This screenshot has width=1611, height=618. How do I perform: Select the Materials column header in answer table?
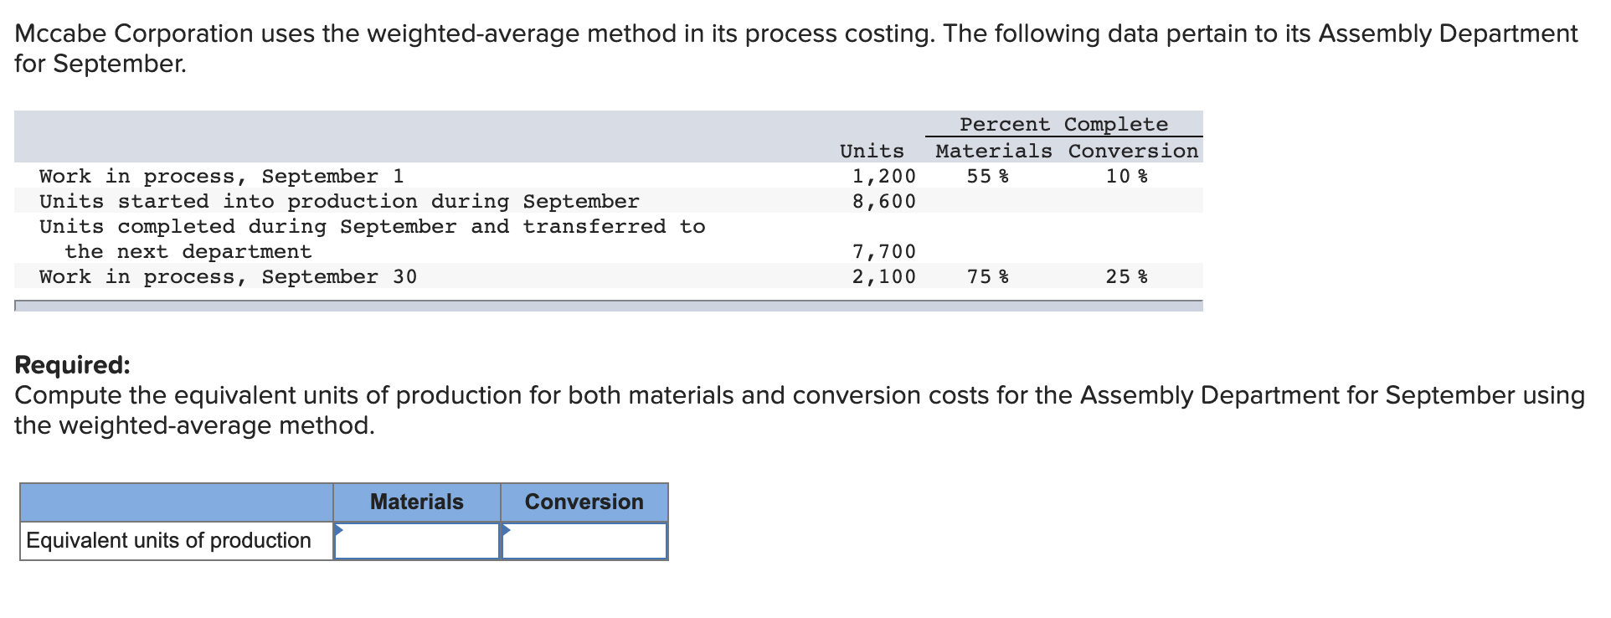pos(417,502)
